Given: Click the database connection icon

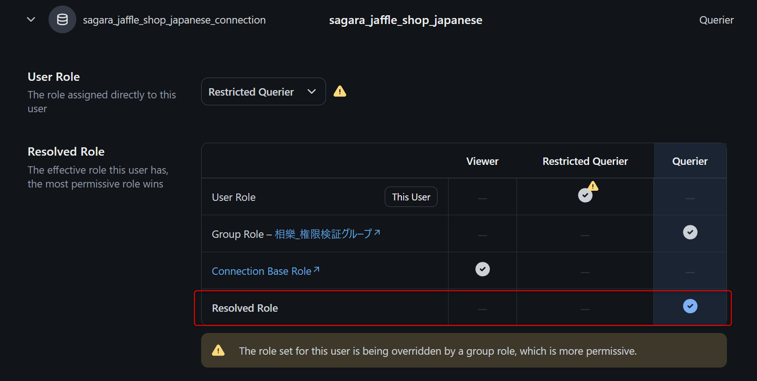Looking at the screenshot, I should (62, 19).
